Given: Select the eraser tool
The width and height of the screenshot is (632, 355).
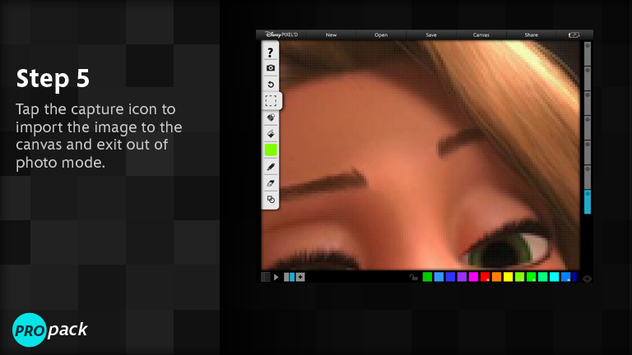Looking at the screenshot, I should 271,183.
